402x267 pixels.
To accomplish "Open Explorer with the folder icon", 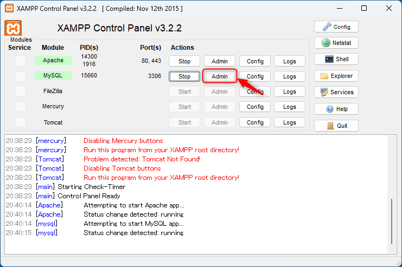I will (336, 76).
